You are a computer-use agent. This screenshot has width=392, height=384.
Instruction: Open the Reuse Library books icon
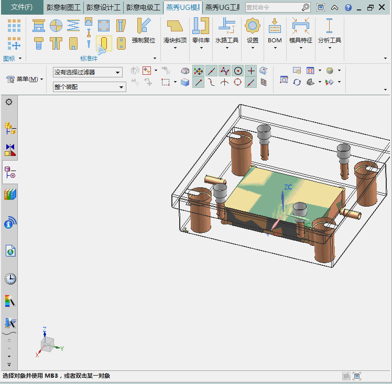[10, 195]
